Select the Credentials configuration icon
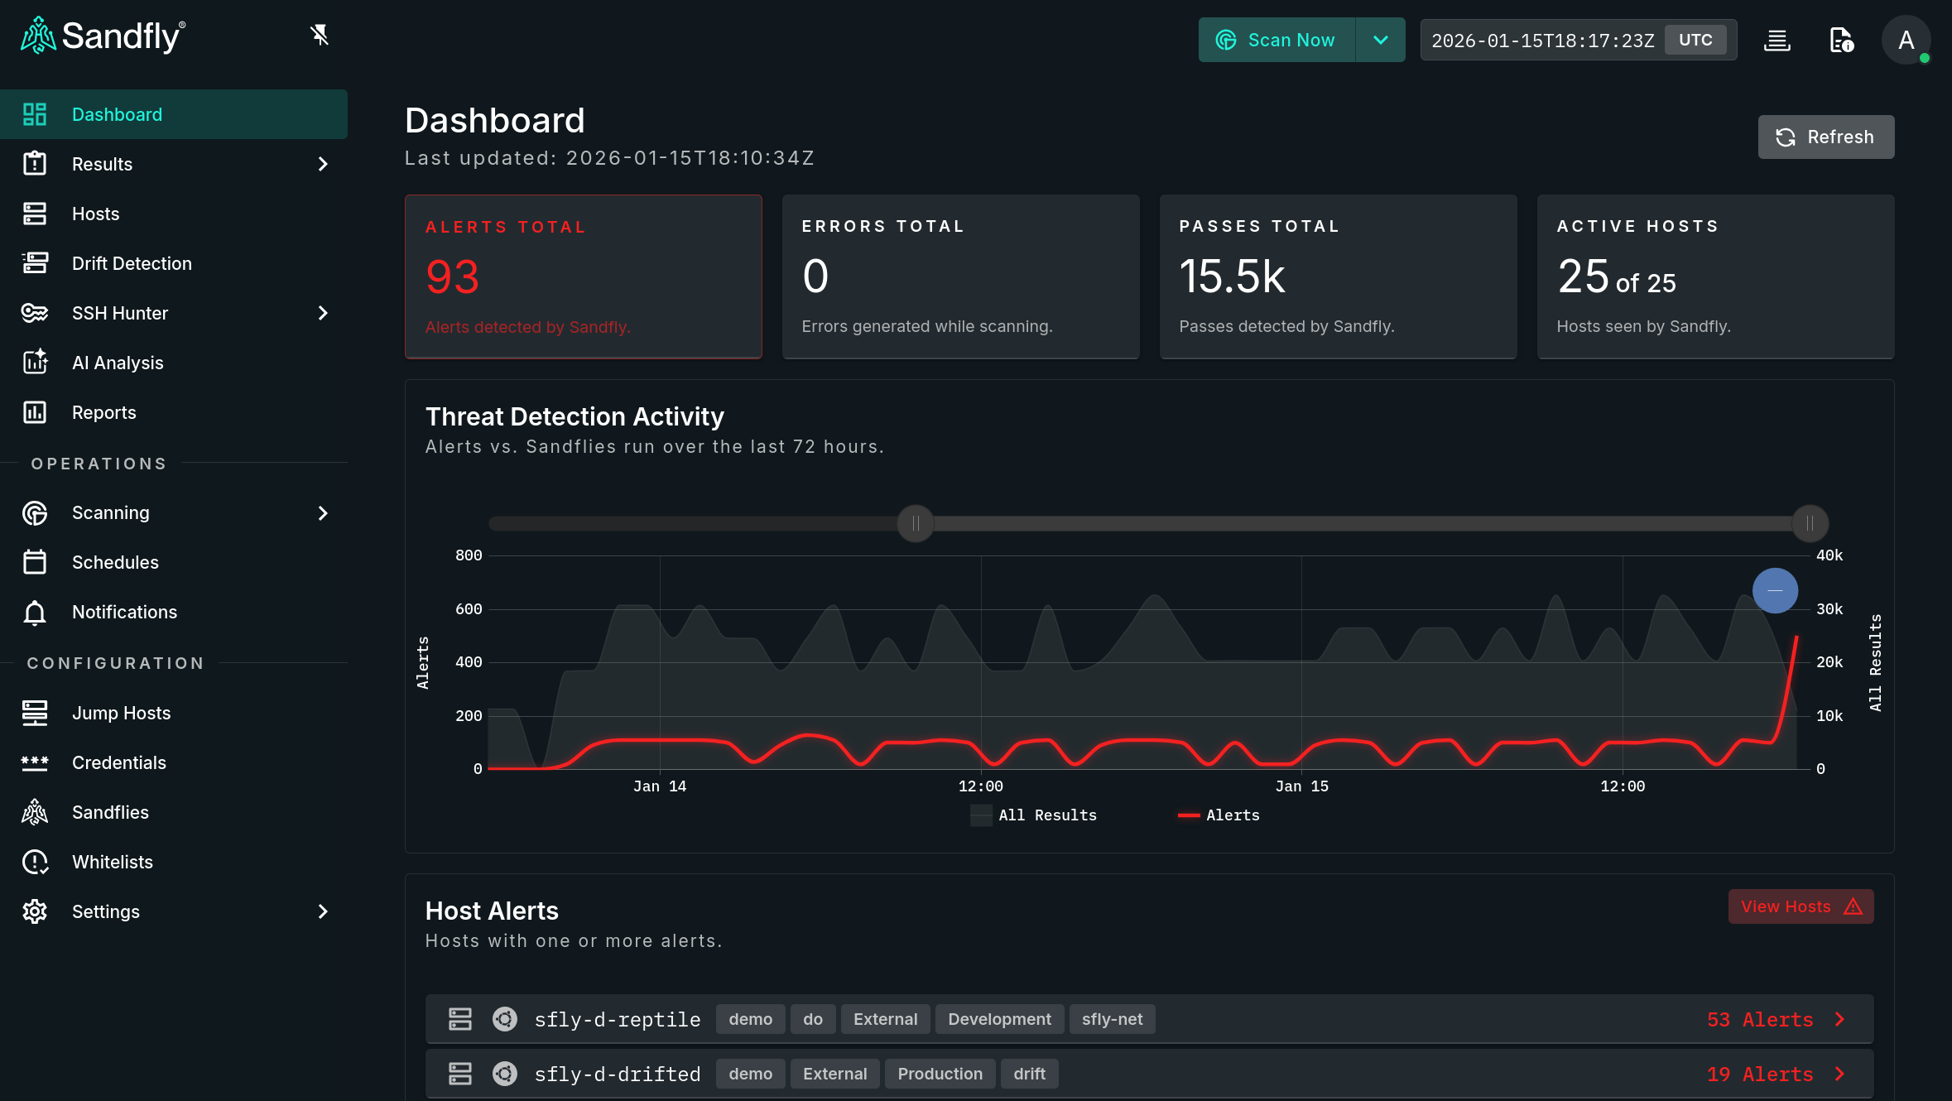 click(35, 762)
